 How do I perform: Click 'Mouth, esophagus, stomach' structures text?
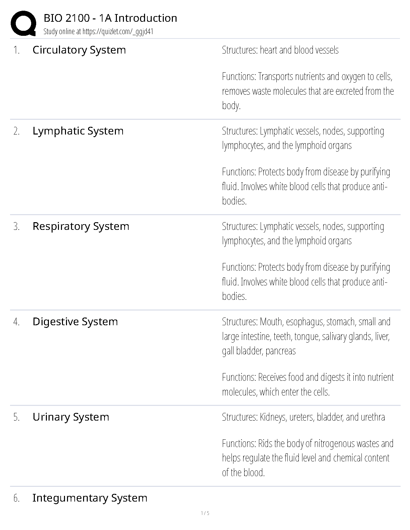tap(306, 336)
